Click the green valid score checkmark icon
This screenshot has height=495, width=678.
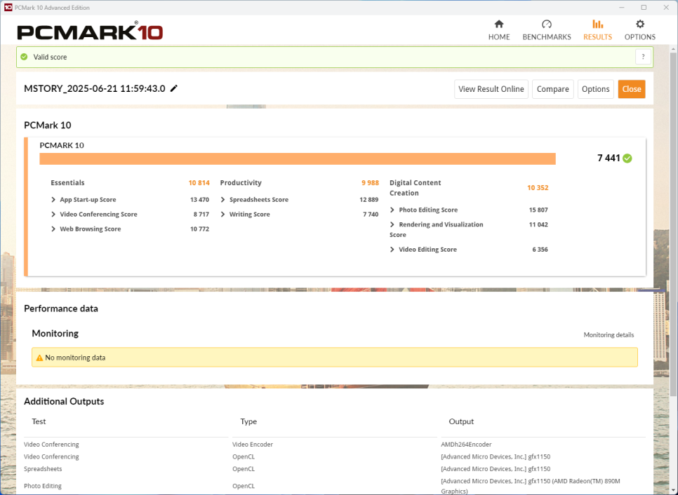(x=24, y=57)
